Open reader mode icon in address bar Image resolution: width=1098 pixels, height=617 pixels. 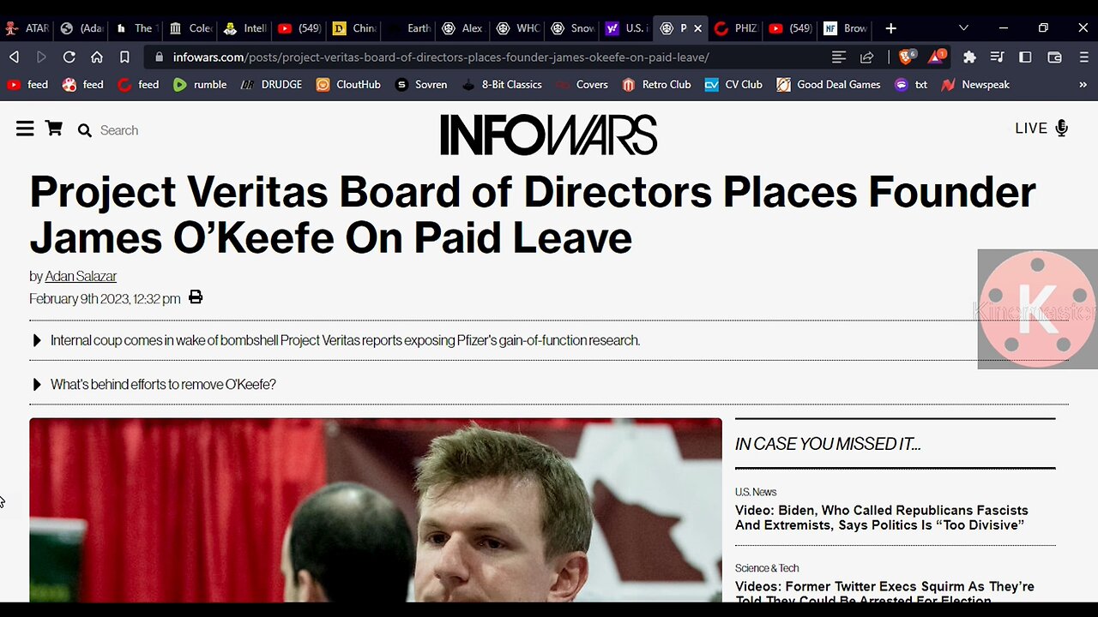[839, 57]
